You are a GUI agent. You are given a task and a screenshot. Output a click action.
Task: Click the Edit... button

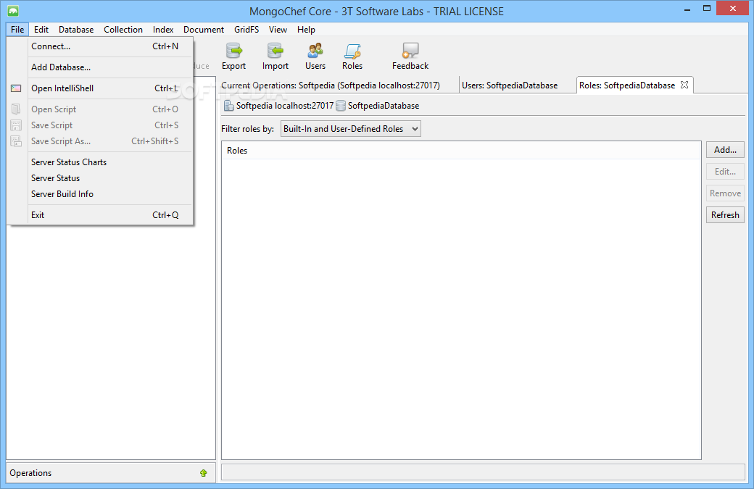coord(725,172)
